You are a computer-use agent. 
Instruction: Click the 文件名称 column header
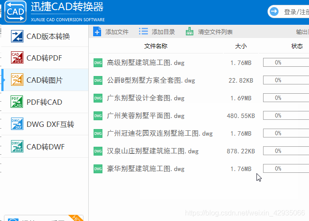point(156,46)
